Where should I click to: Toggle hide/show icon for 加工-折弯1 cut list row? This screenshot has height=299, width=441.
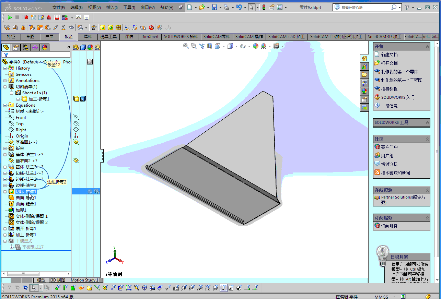76,99
